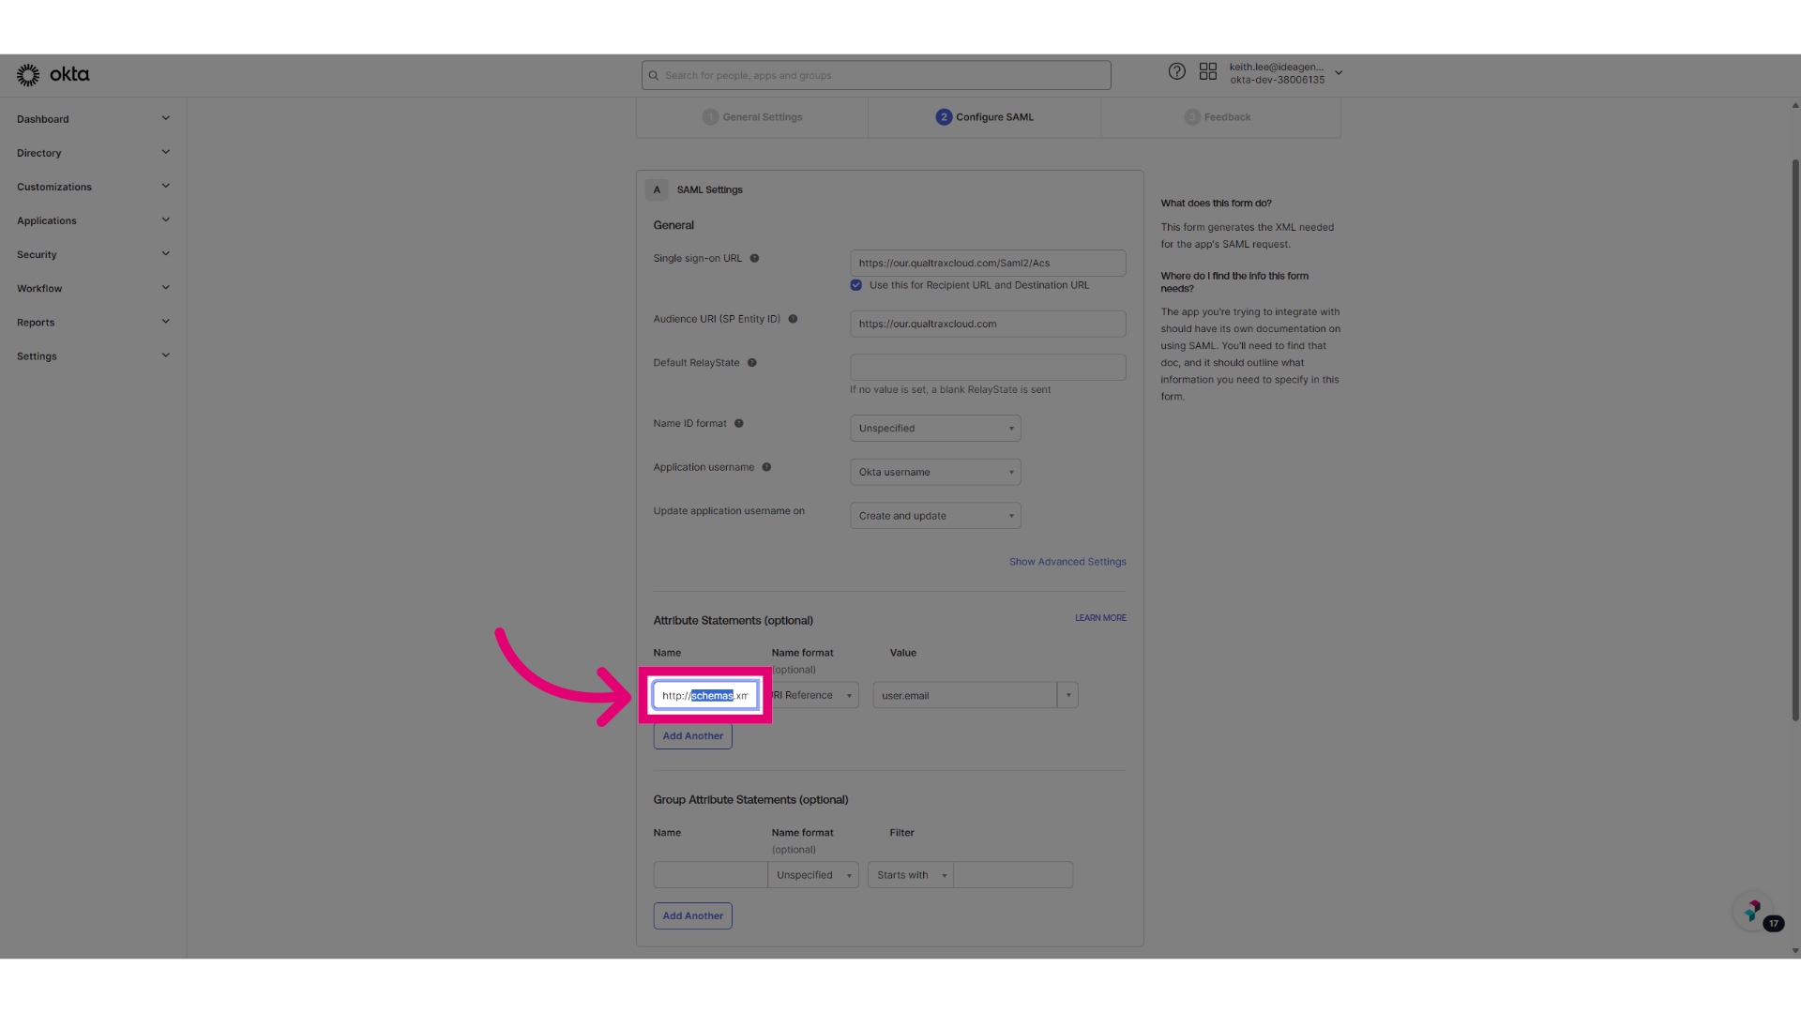Viewport: 1801px width, 1013px height.
Task: Open the Application username dropdown
Action: (x=935, y=472)
